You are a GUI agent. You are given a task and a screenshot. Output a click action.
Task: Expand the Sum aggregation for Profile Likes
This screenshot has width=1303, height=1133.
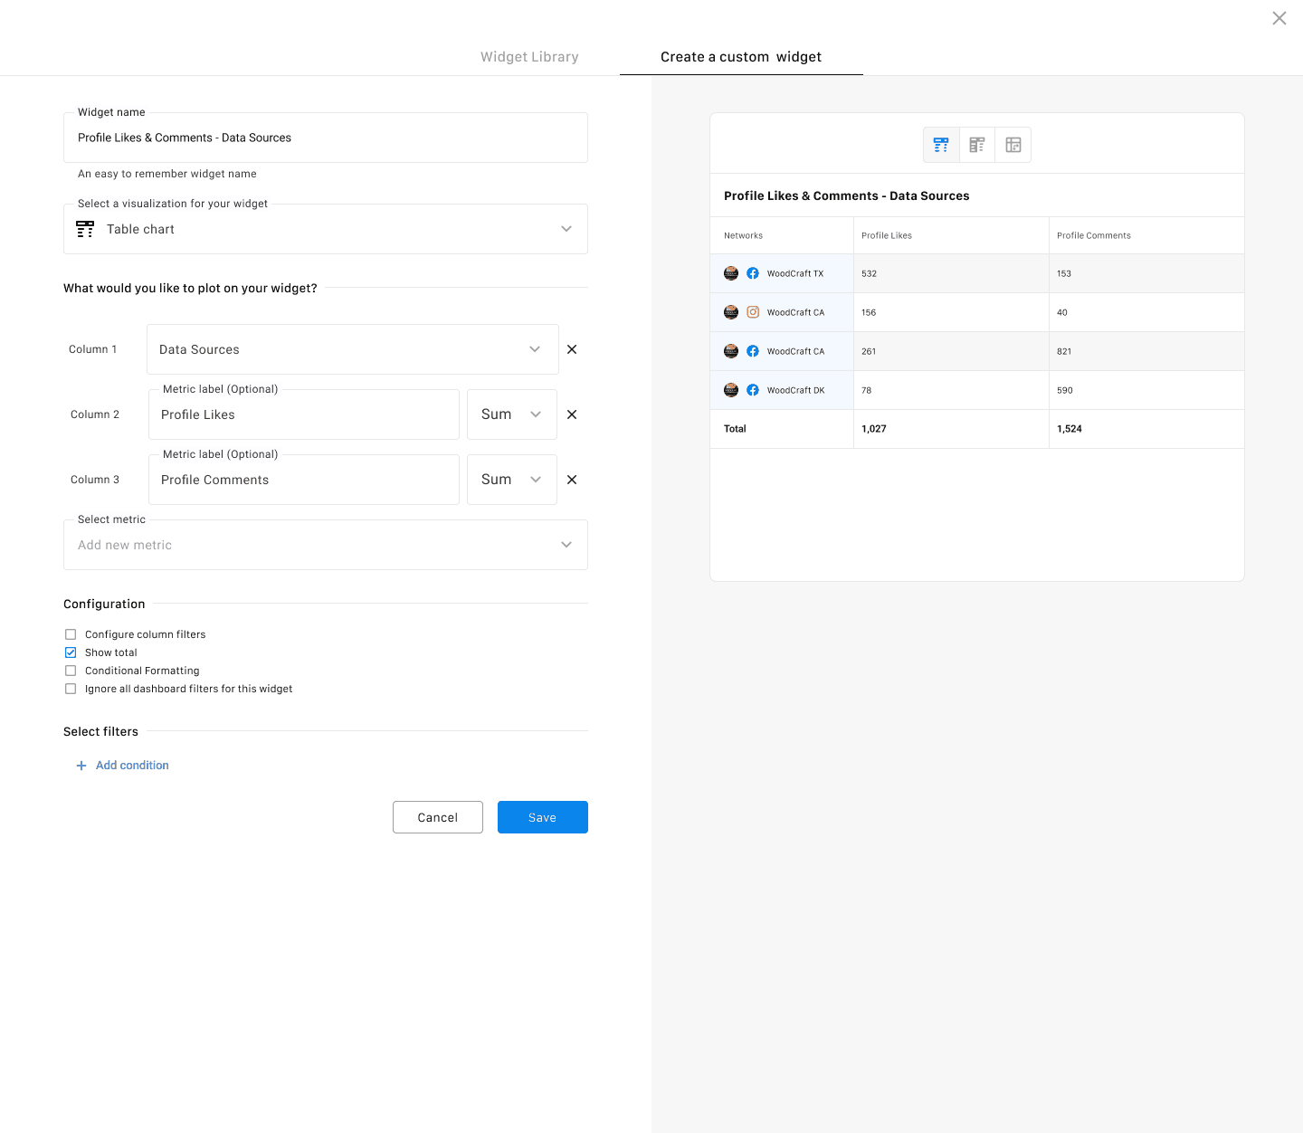tap(511, 414)
